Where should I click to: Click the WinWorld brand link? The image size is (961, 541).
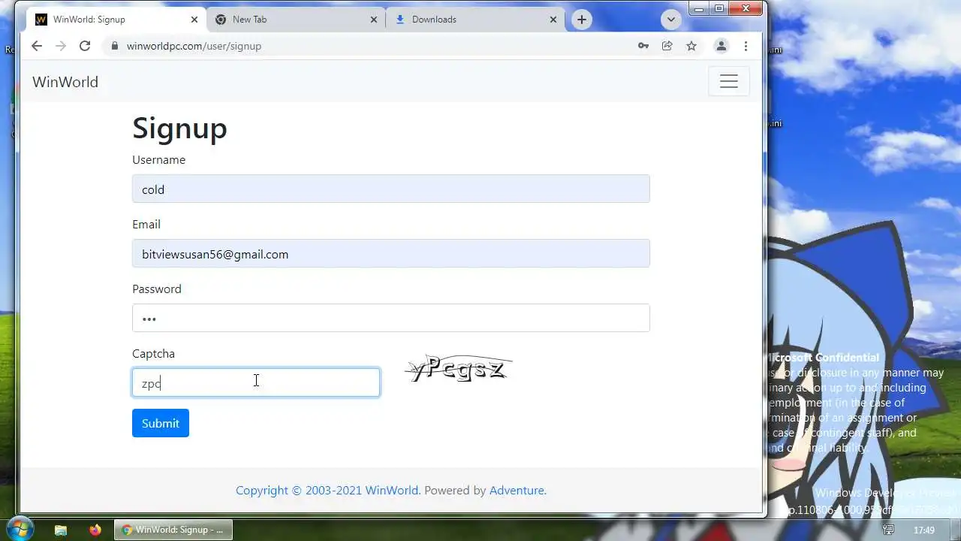point(65,82)
